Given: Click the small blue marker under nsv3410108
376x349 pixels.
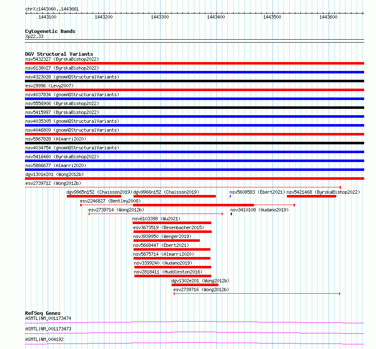Looking at the screenshot, I should click(x=231, y=214).
